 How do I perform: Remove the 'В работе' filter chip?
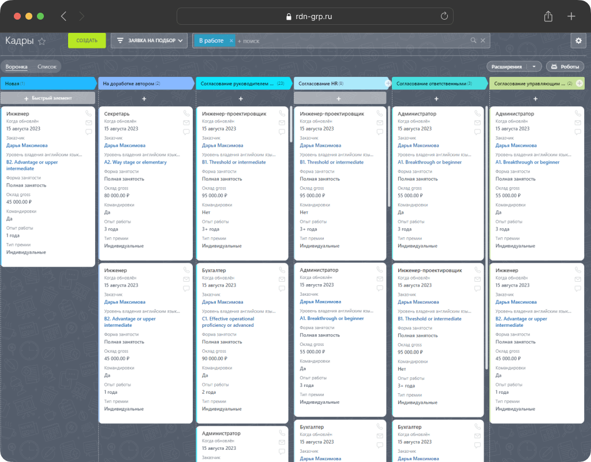(x=231, y=41)
